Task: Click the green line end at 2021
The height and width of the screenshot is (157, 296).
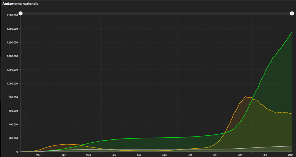Action: 291,33
